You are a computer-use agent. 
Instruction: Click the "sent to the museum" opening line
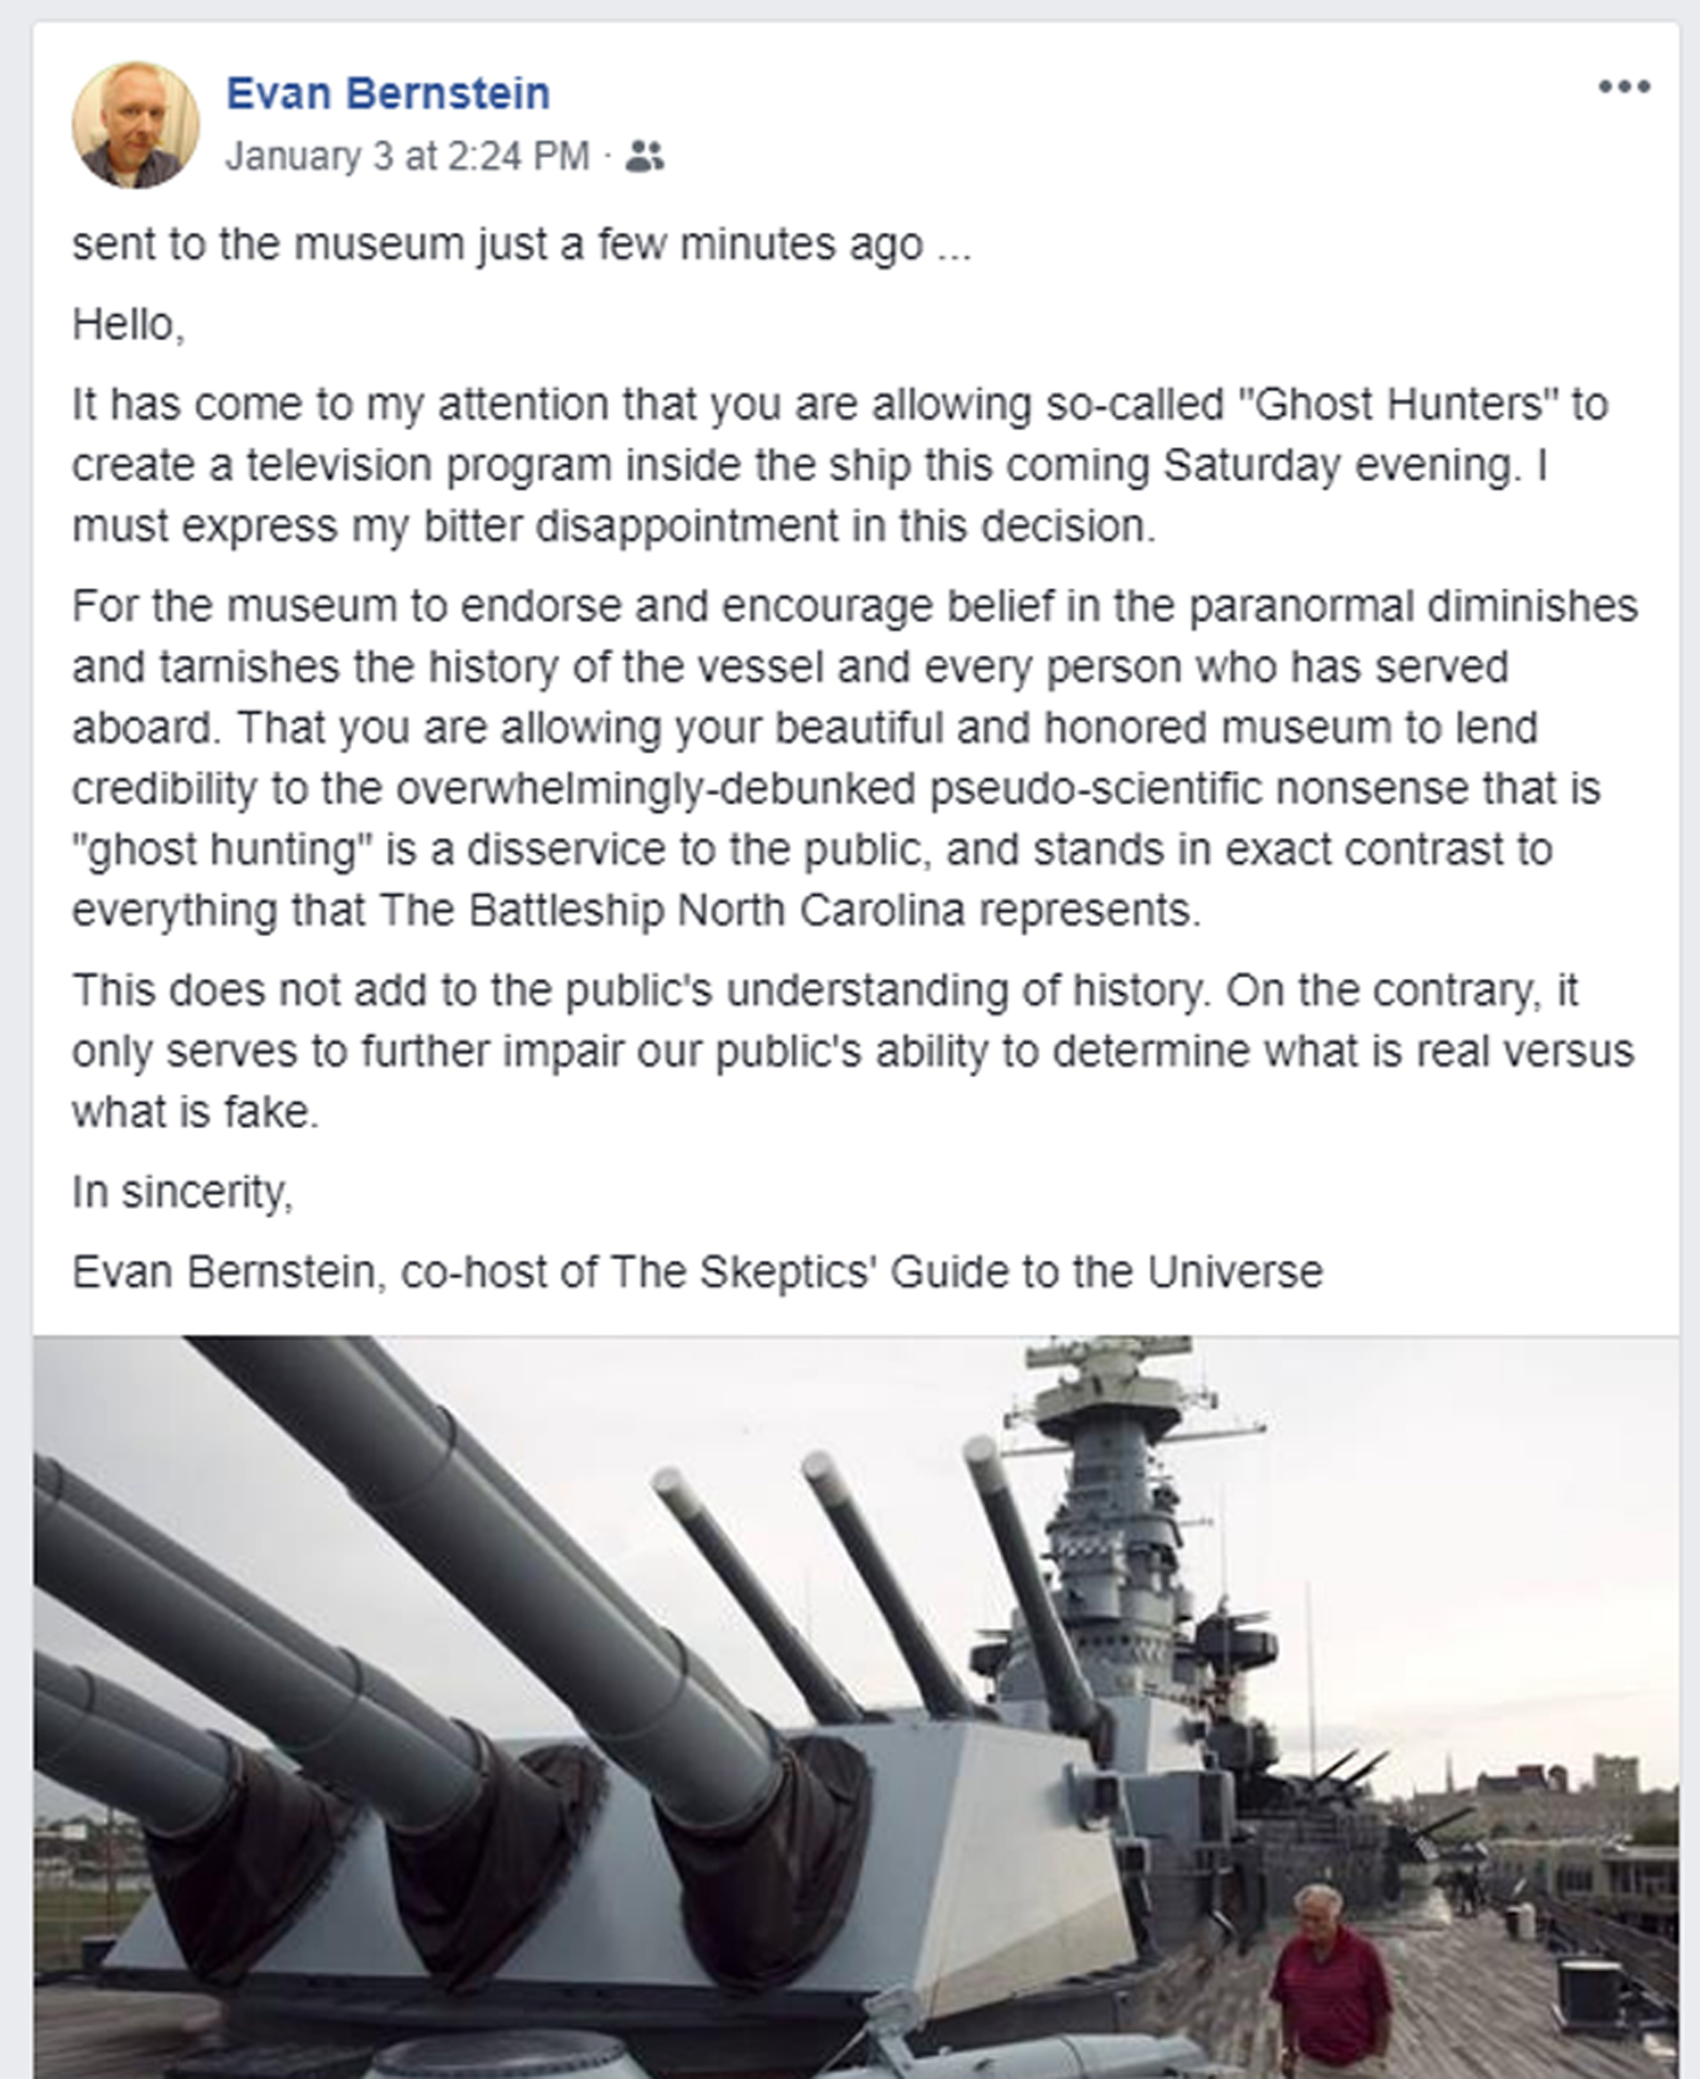[x=521, y=245]
